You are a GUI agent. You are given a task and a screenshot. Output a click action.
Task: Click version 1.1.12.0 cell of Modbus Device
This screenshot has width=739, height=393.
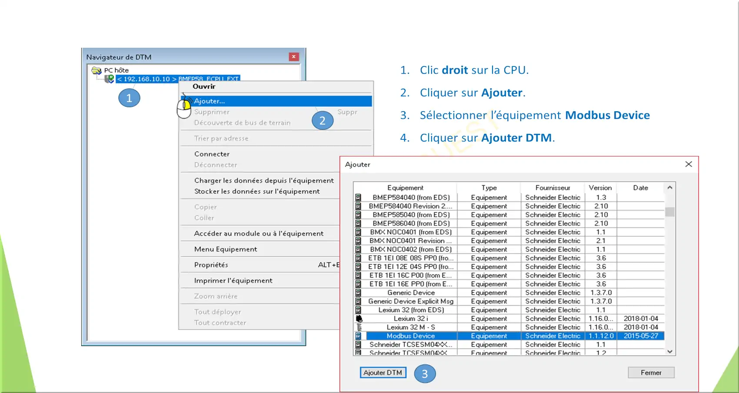point(601,336)
